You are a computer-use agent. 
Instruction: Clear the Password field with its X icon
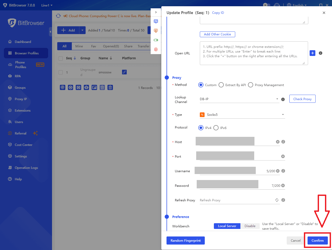[x=283, y=185]
